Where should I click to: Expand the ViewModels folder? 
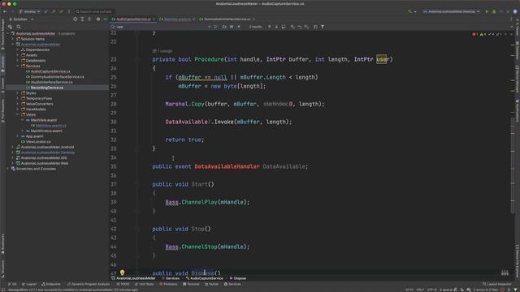18,109
